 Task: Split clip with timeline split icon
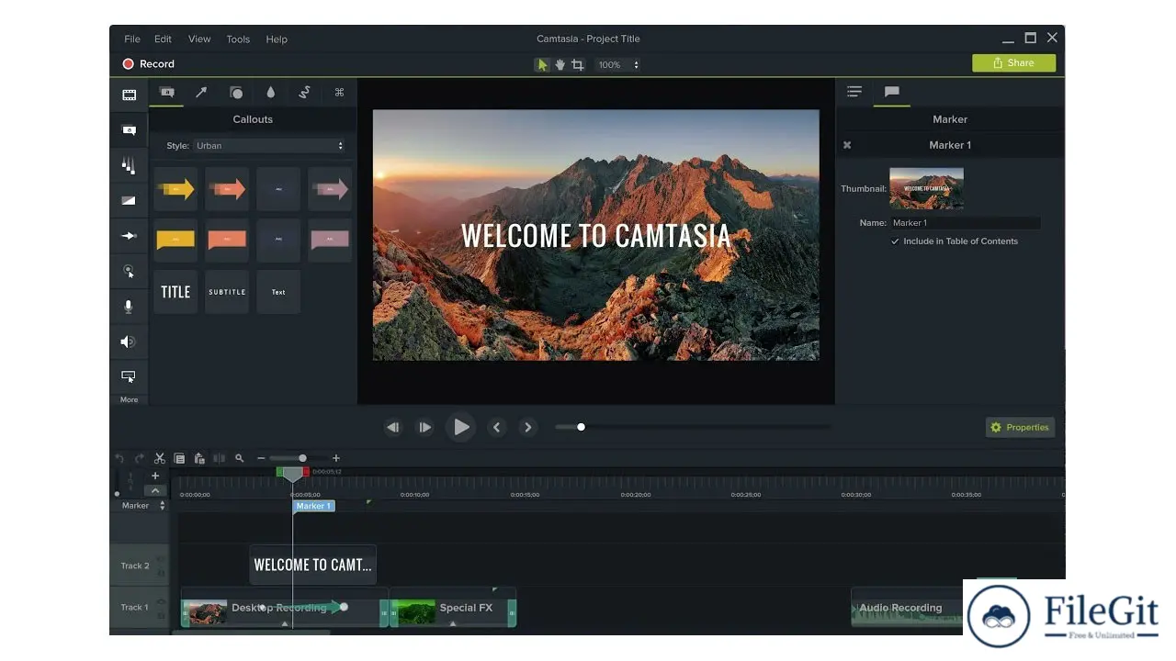pos(219,458)
